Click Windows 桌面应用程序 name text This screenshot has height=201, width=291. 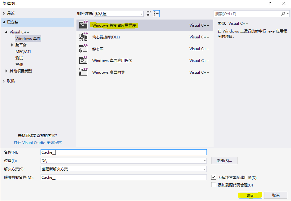point(112,60)
